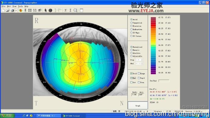Switch to the four-map grid view icon

pyautogui.click(x=30, y=10)
